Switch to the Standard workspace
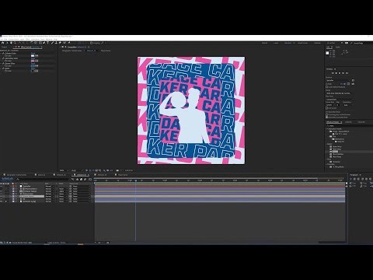Image resolution: width=373 pixels, height=280 pixels. (x=288, y=43)
